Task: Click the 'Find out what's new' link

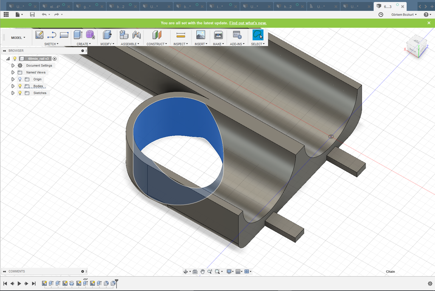Action: coord(248,23)
